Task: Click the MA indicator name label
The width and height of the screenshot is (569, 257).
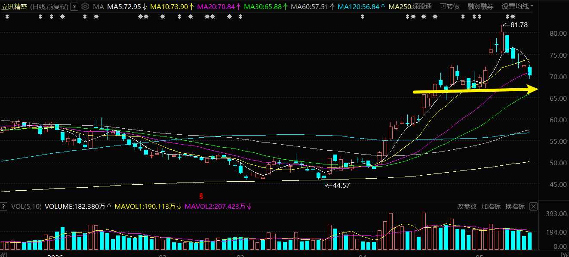Action: pyautogui.click(x=98, y=6)
